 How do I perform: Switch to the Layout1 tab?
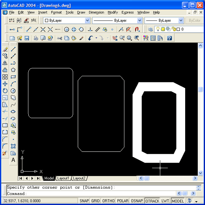(63, 178)
